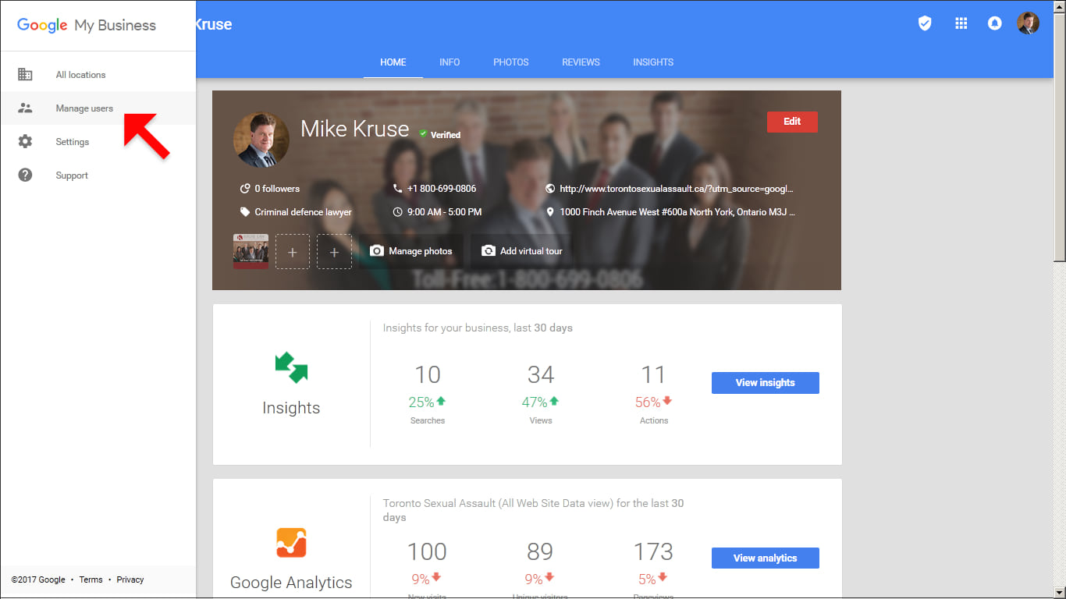Image resolution: width=1066 pixels, height=599 pixels.
Task: Click the View insights button
Action: pos(765,383)
